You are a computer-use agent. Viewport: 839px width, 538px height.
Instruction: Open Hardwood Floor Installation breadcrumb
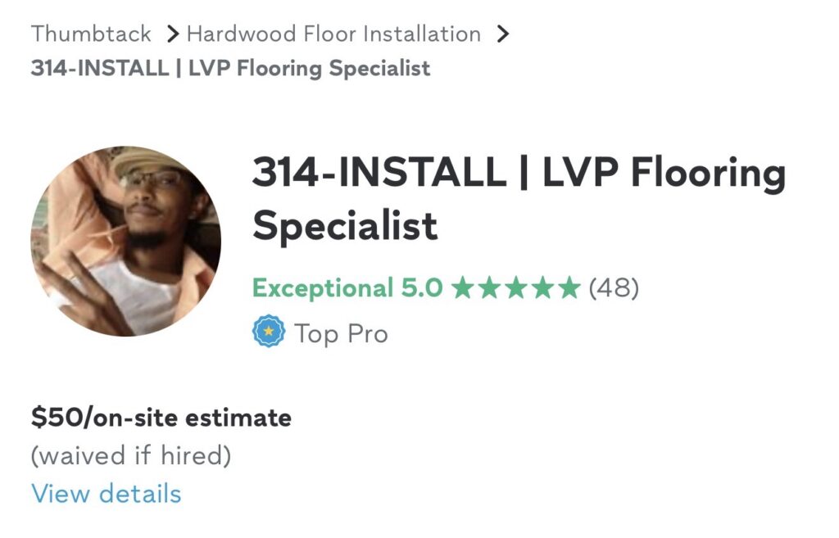point(333,34)
